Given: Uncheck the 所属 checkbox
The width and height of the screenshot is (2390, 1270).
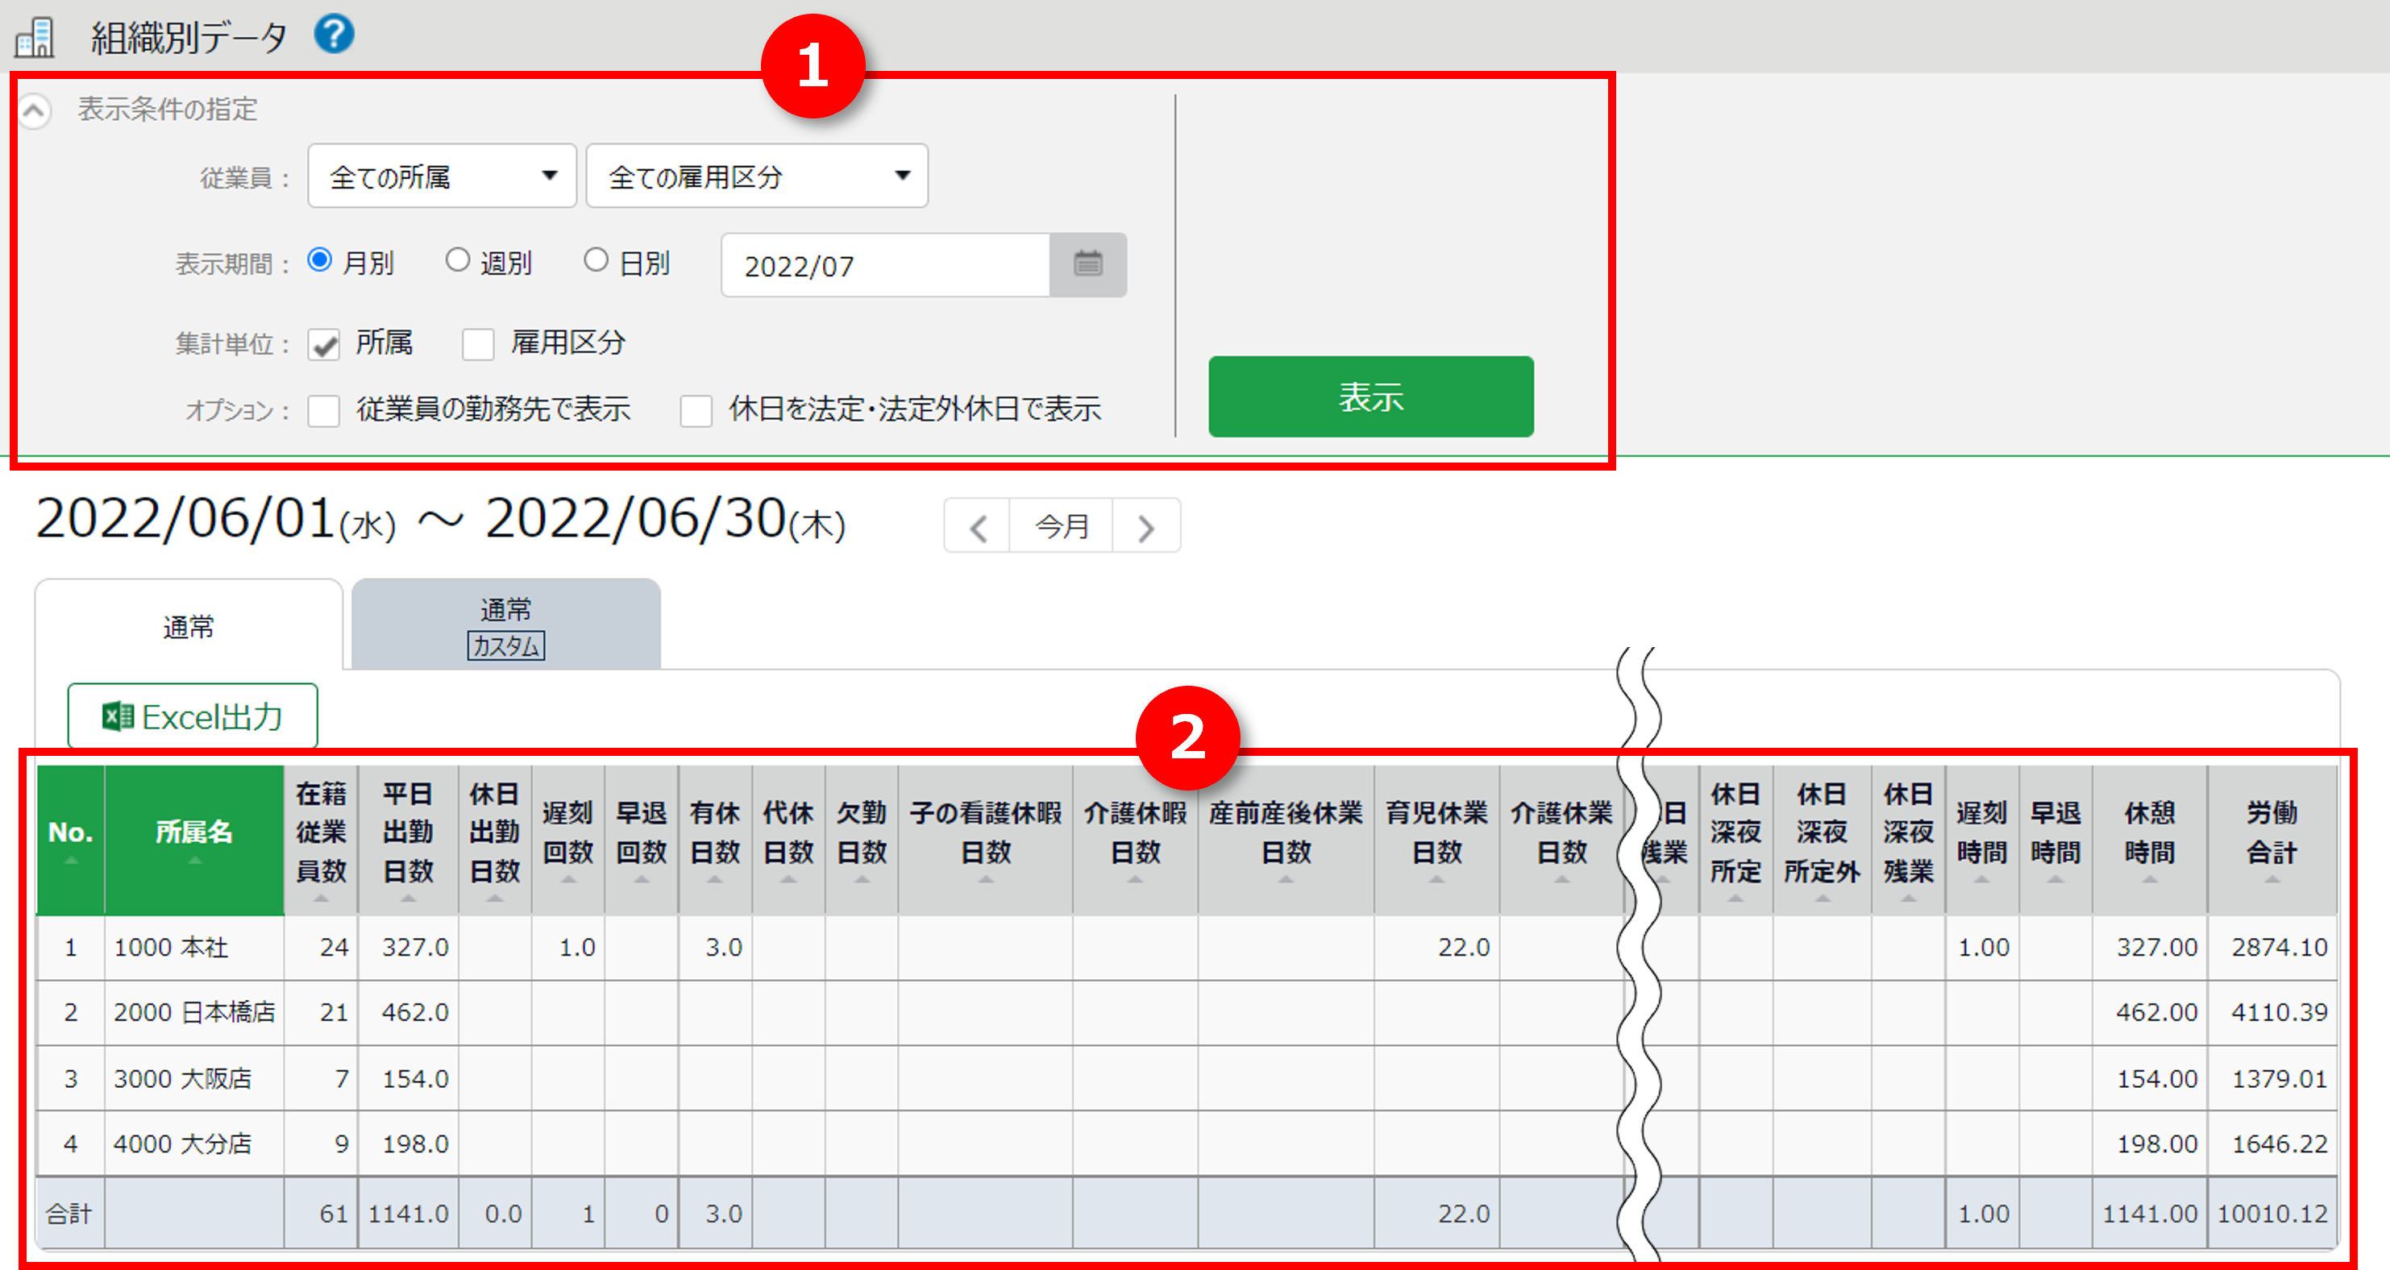Looking at the screenshot, I should (x=325, y=344).
